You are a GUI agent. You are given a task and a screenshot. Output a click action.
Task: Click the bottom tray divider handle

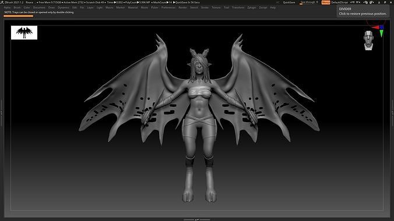pos(197,220)
